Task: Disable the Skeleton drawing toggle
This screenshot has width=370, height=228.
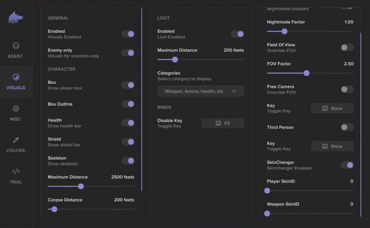Action: (128, 161)
